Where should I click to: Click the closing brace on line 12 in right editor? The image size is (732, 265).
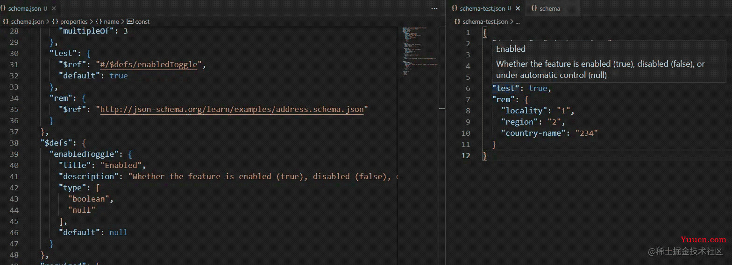point(485,155)
